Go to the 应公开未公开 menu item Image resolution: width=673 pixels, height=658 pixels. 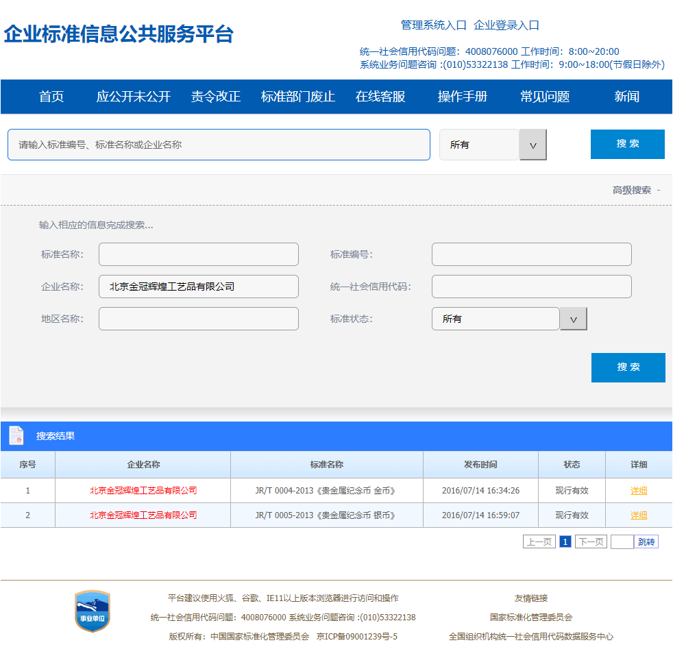(x=133, y=97)
